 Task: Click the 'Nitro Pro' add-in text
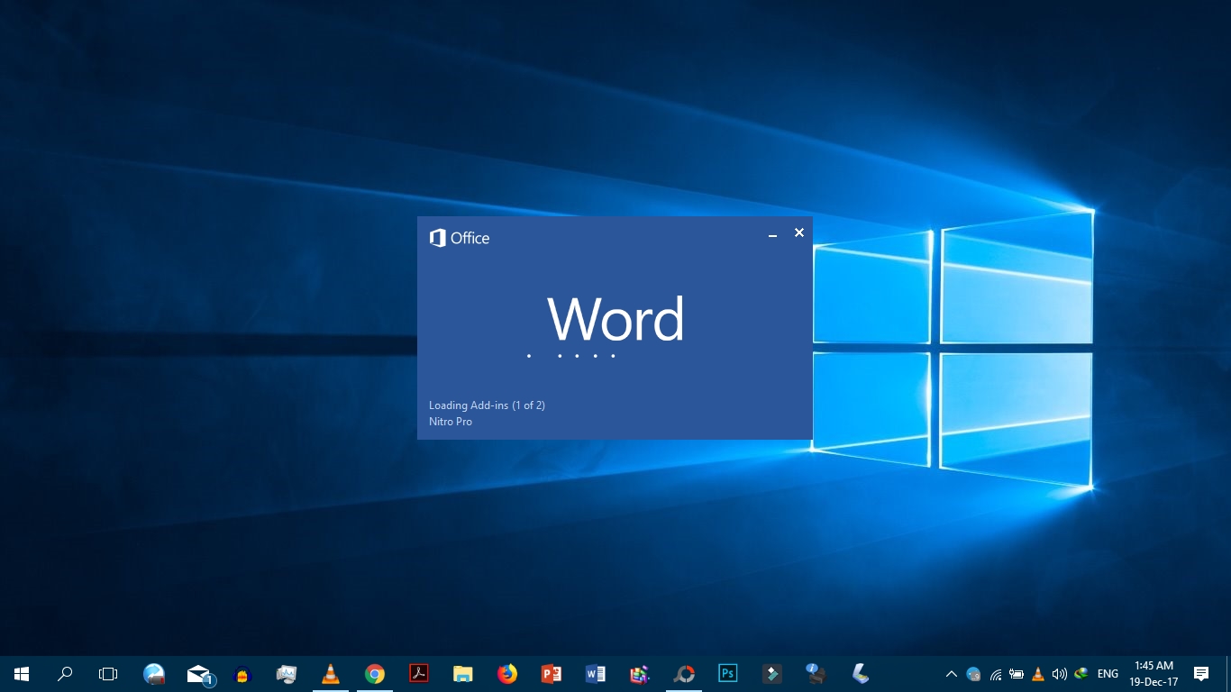(x=451, y=422)
